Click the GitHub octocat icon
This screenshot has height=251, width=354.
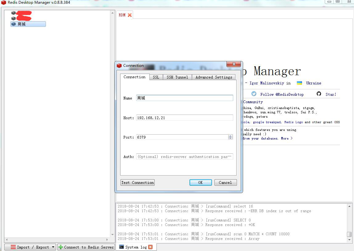click(319, 94)
